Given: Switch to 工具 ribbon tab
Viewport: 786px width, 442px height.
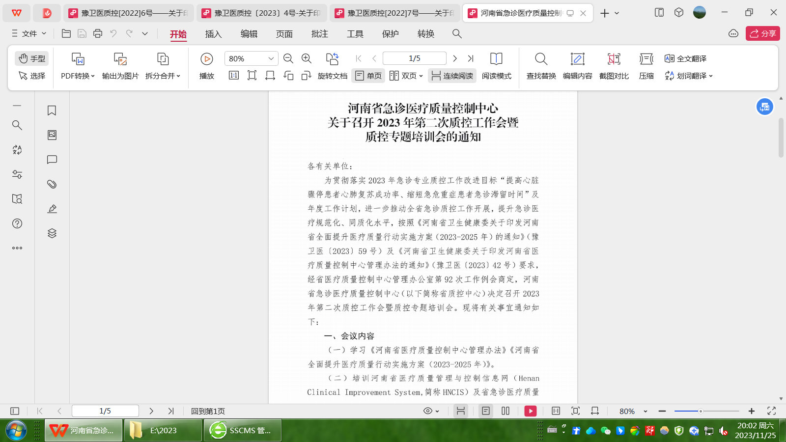Looking at the screenshot, I should (355, 33).
